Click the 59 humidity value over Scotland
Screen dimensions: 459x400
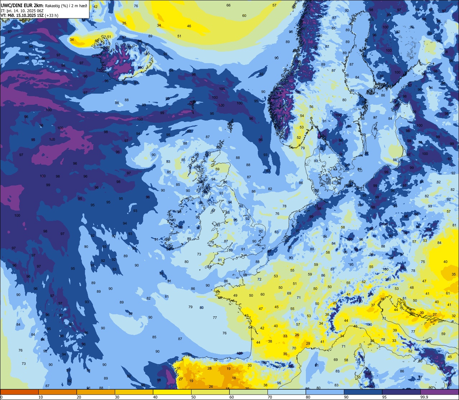[217, 169]
